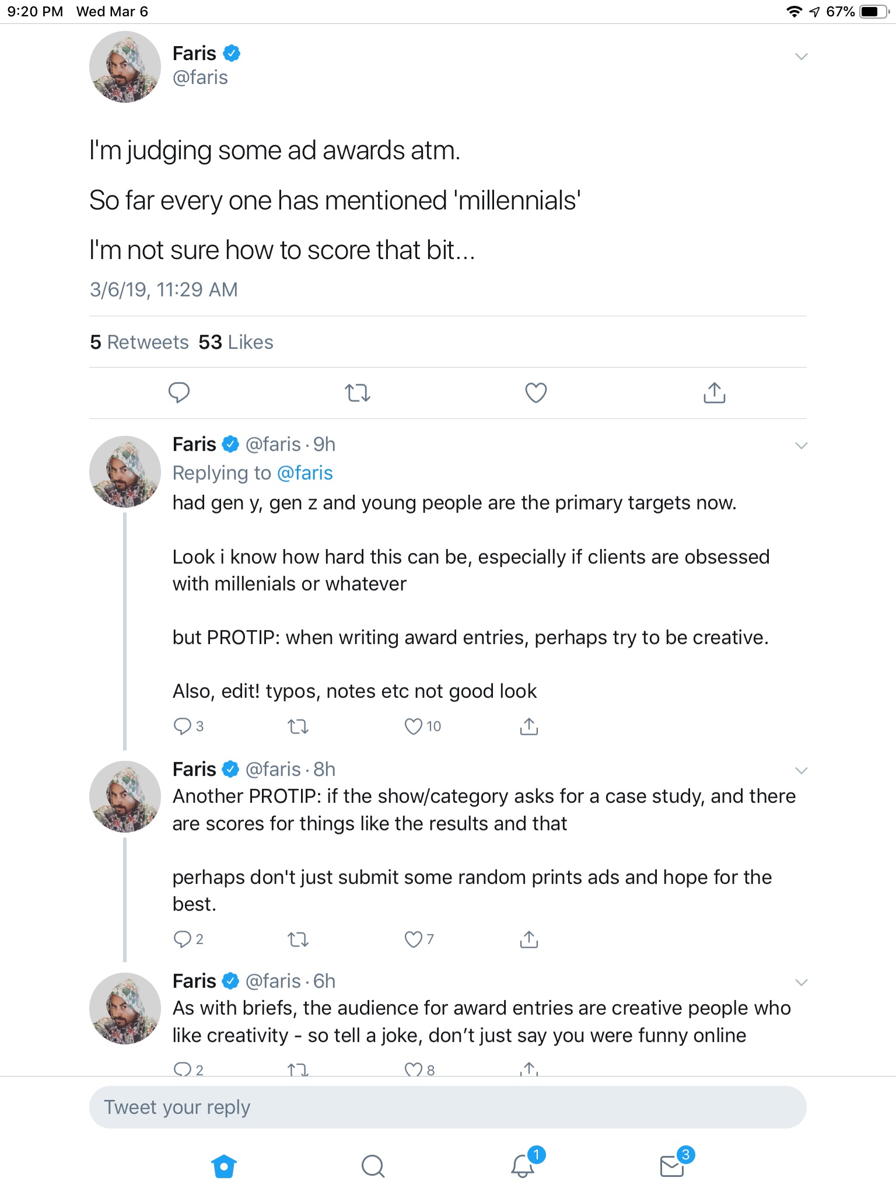This screenshot has width=896, height=1195.
Task: Expand options chevron on main tweet
Action: pyautogui.click(x=801, y=57)
